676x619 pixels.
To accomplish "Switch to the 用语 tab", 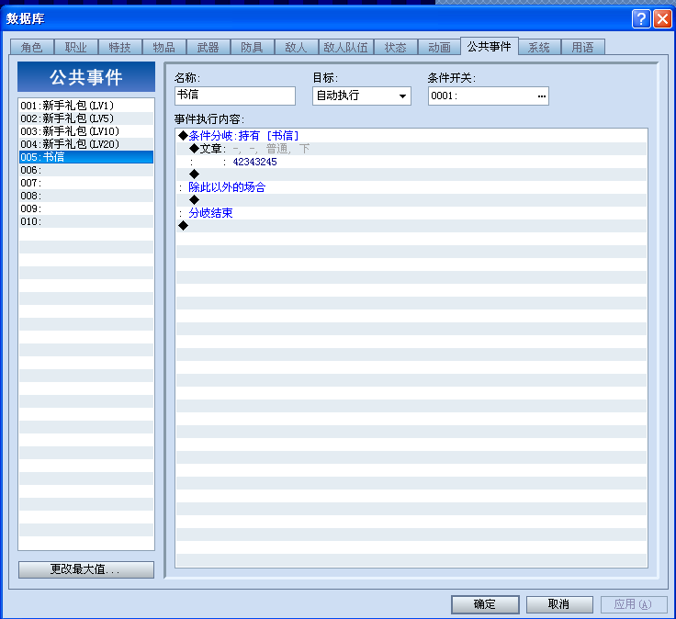I will [583, 47].
